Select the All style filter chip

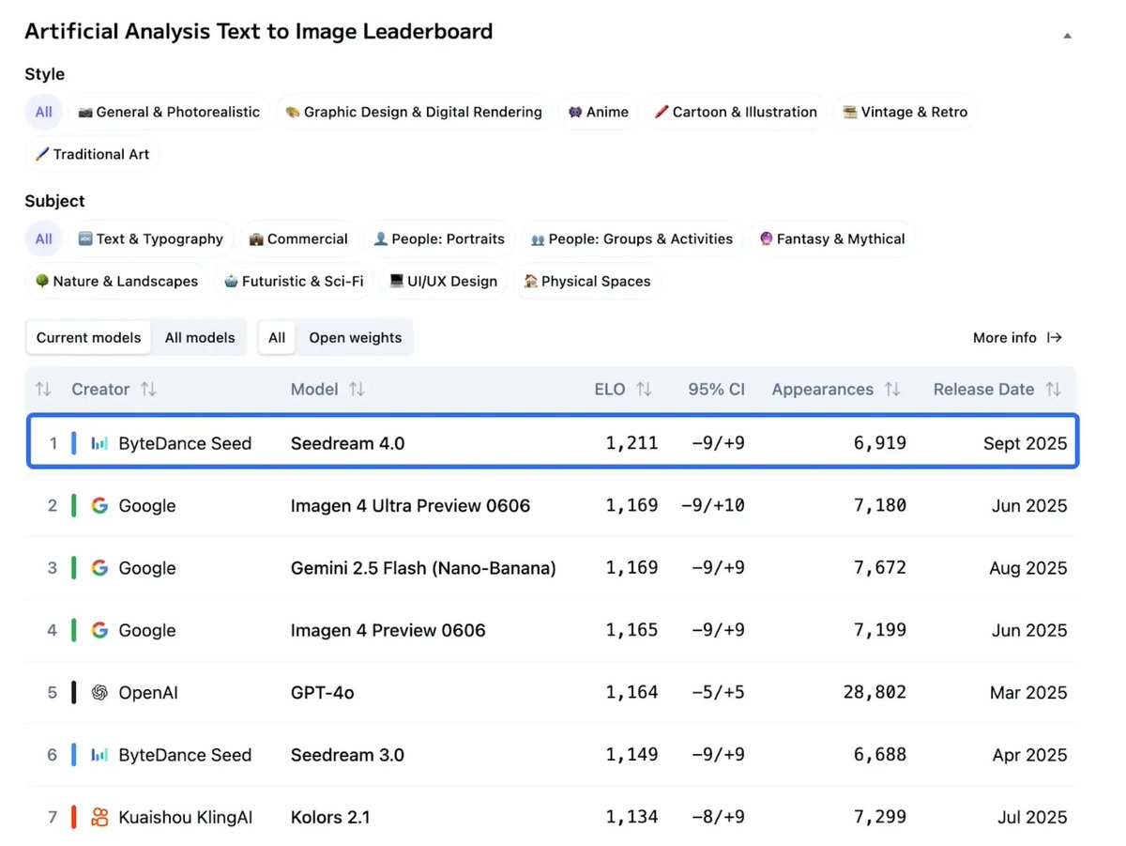coord(44,112)
